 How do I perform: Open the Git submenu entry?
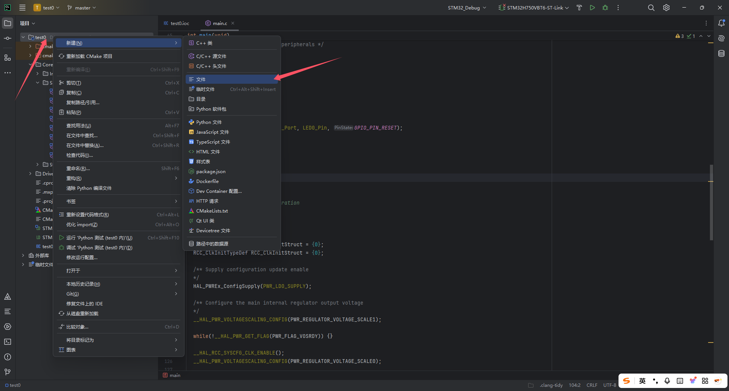coord(118,294)
